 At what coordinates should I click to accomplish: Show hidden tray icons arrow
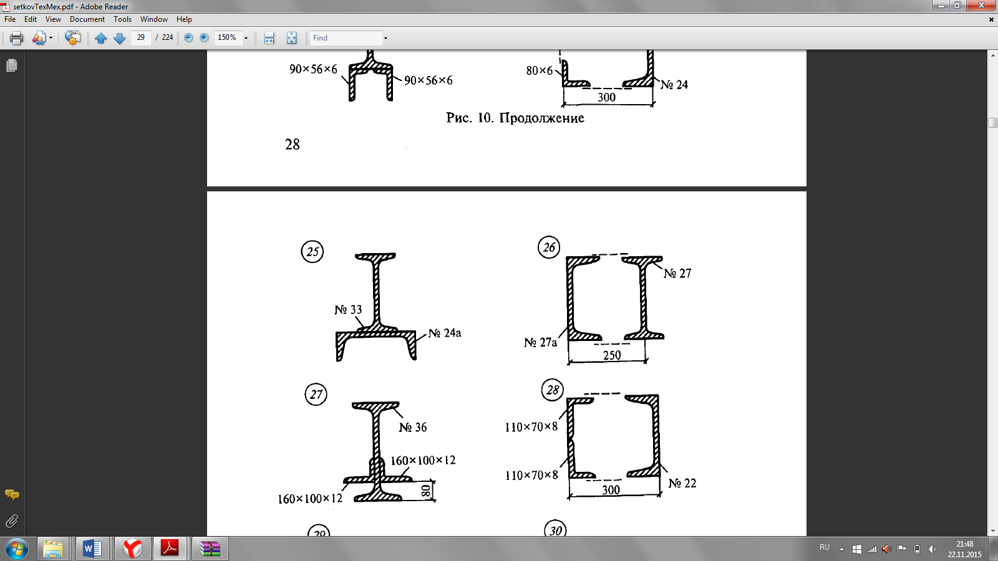click(x=841, y=549)
